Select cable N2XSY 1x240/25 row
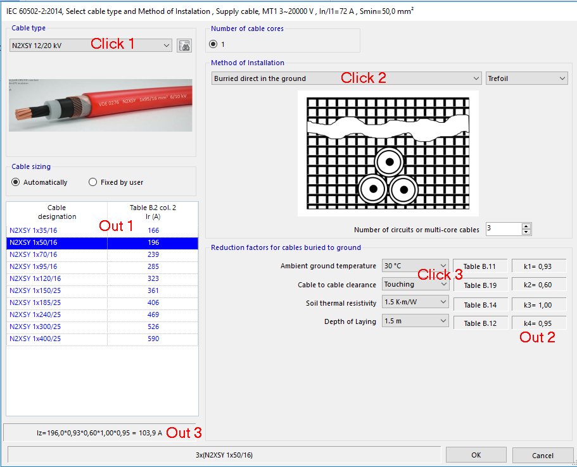The width and height of the screenshot is (577, 467). tap(35, 314)
